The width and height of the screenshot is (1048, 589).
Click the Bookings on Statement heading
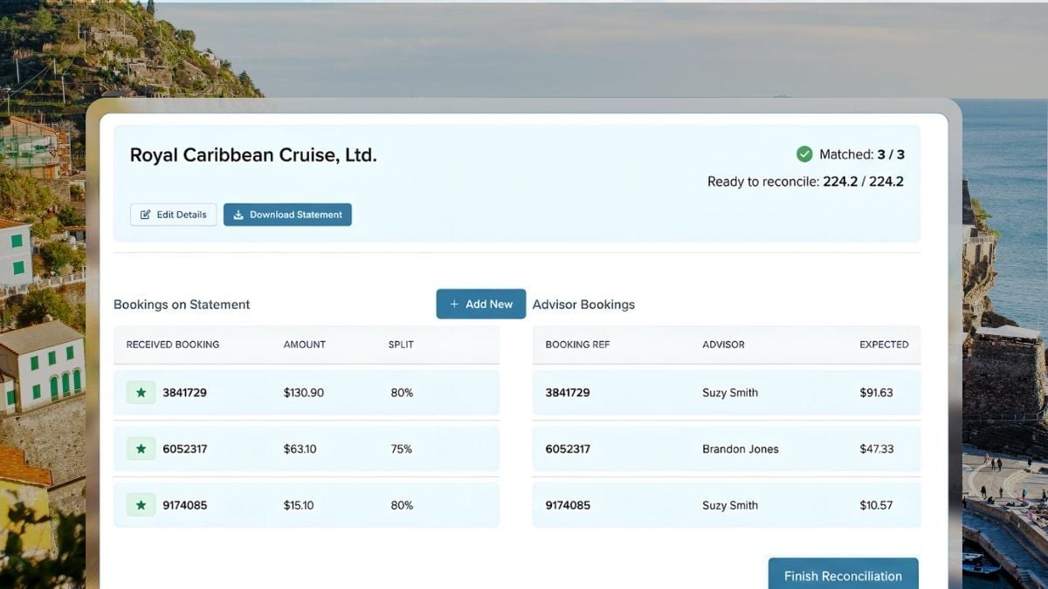pyautogui.click(x=182, y=305)
